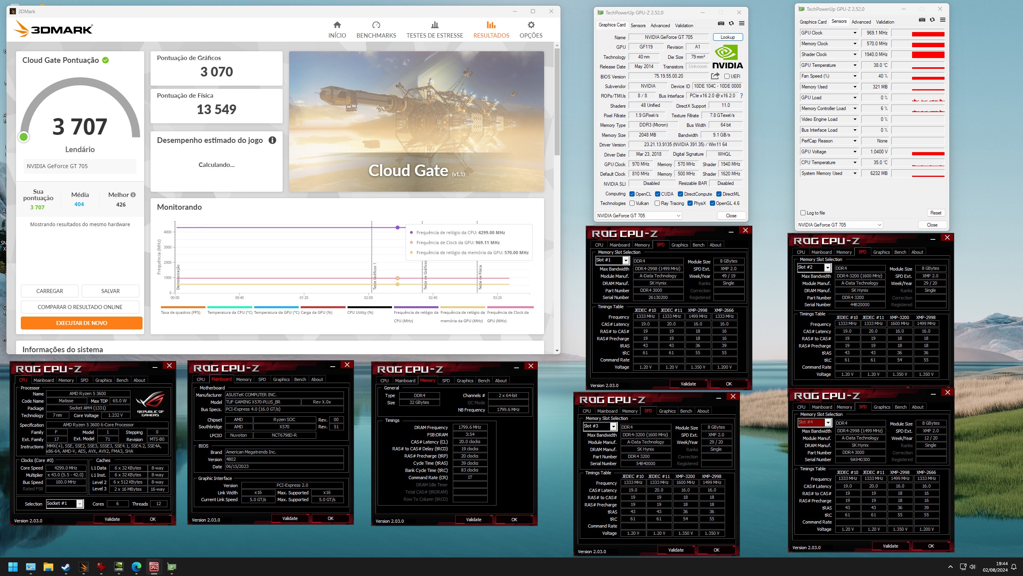This screenshot has height=576, width=1023.
Task: Click Lookup button in GPU-Z
Action: [728, 37]
